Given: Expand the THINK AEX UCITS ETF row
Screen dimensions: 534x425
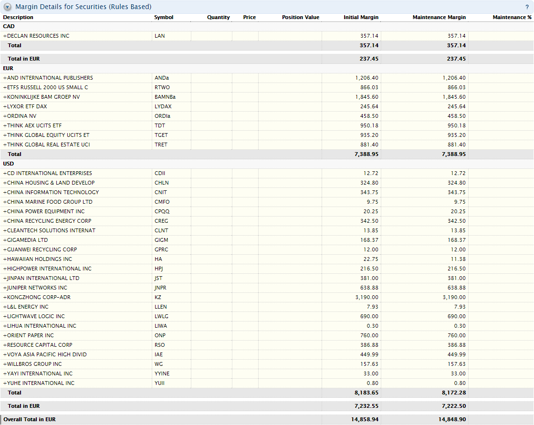Looking at the screenshot, I should click(5, 125).
